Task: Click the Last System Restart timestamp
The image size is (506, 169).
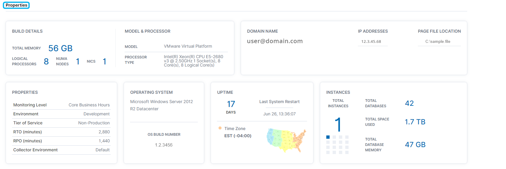Action: tap(279, 114)
